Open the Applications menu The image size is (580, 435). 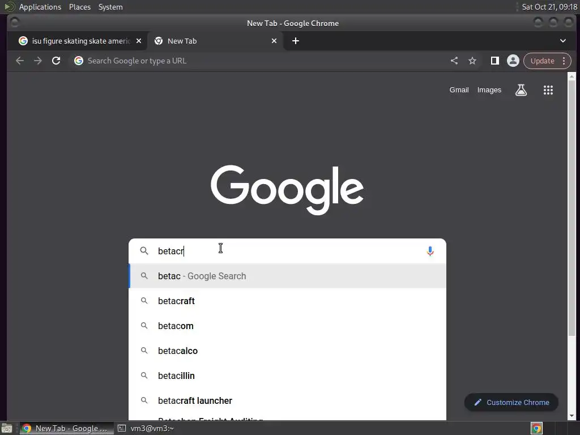click(x=40, y=7)
